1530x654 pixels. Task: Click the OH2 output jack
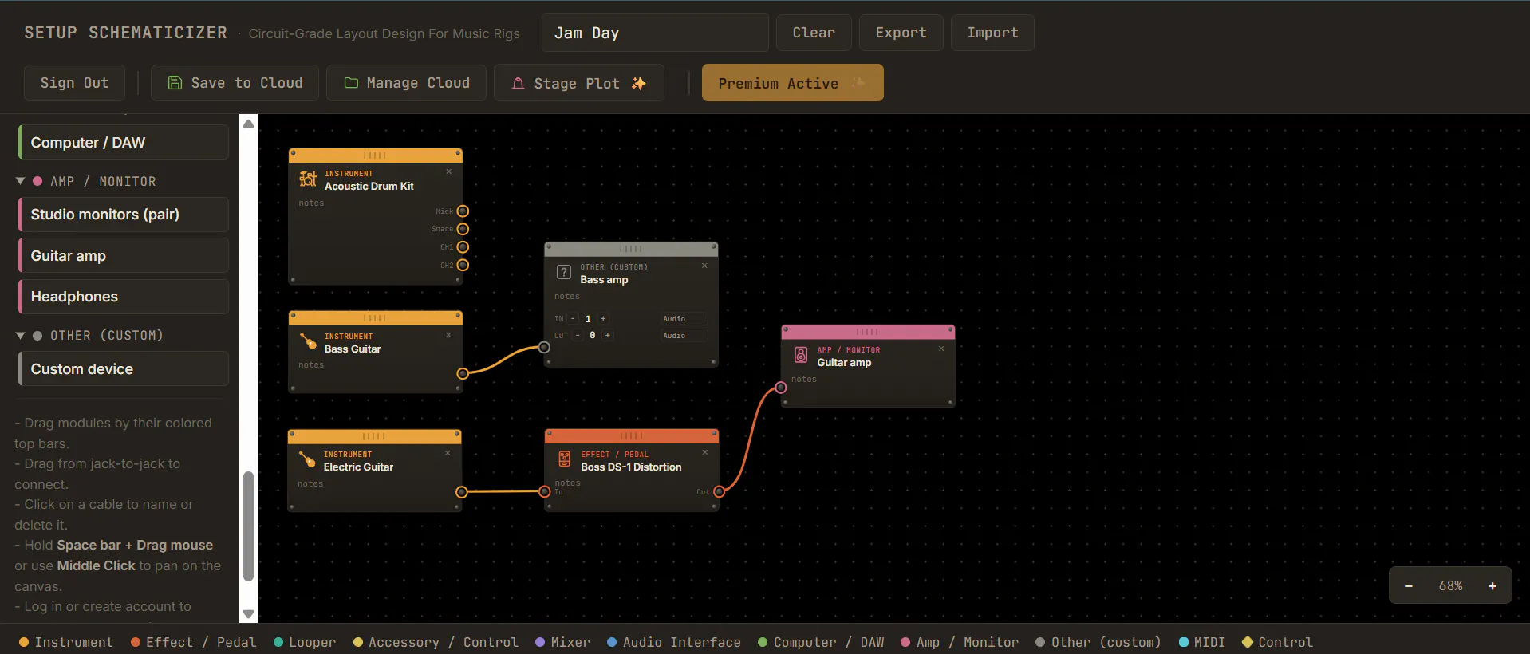pos(463,265)
